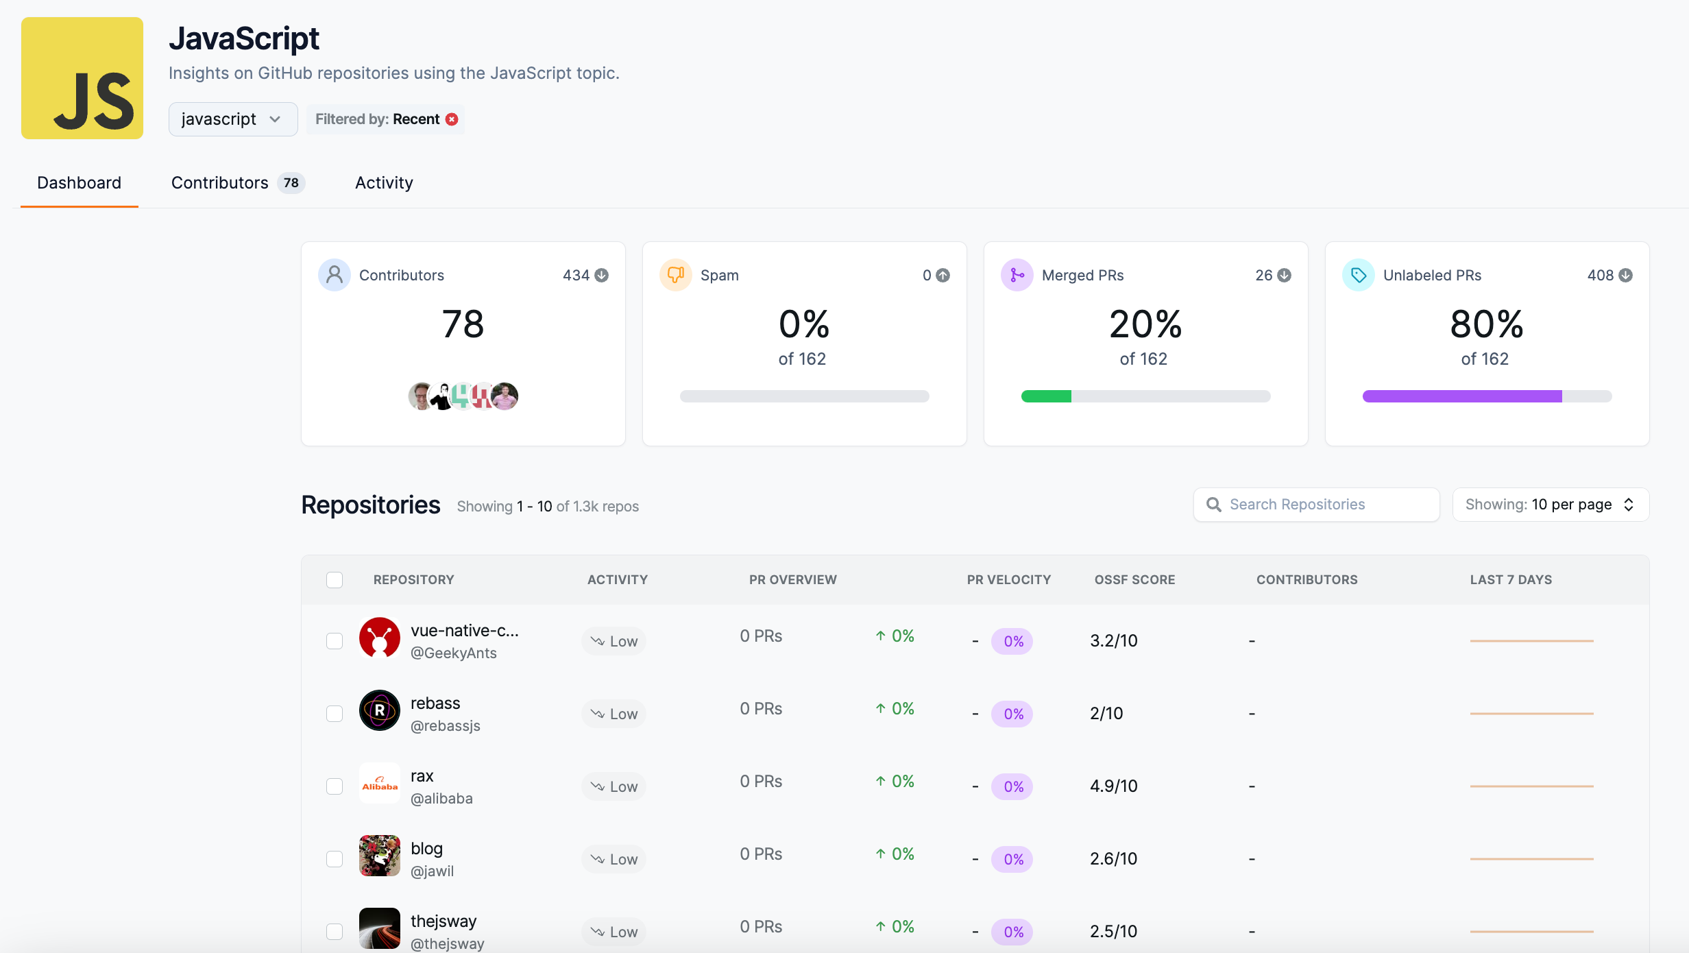Open the Activity tab
The height and width of the screenshot is (953, 1689).
point(384,182)
